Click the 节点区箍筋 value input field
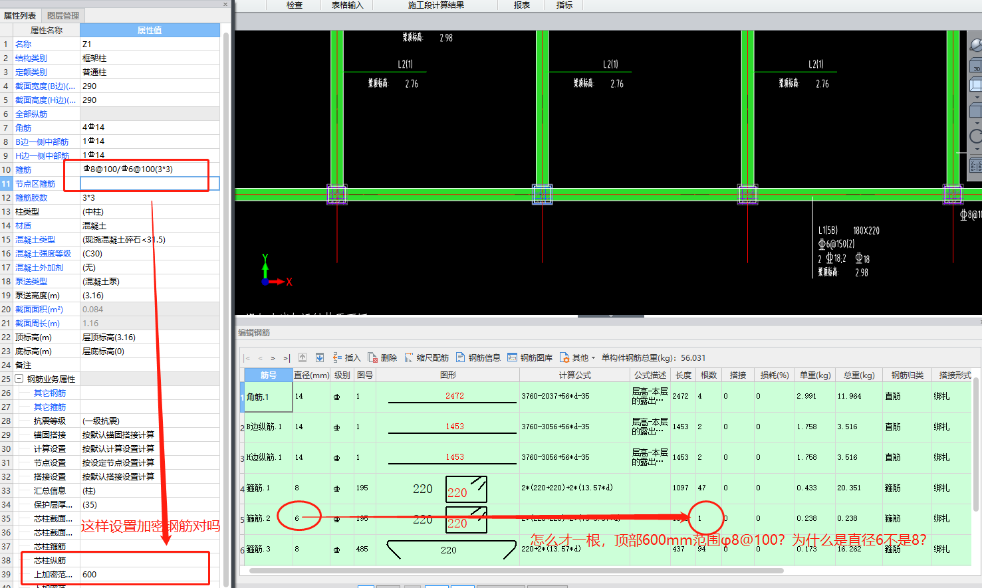 click(150, 183)
